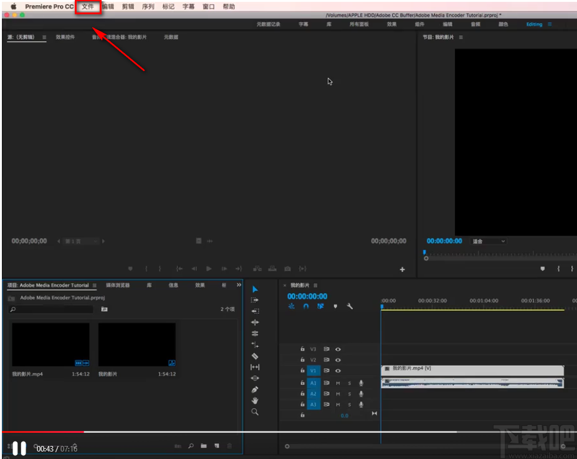Create a new bin in Project panel
Image resolution: width=577 pixels, height=459 pixels.
[x=204, y=446]
